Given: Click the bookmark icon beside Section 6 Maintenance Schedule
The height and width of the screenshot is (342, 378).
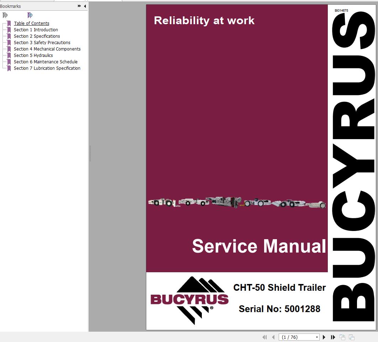Looking at the screenshot, I should pos(9,62).
